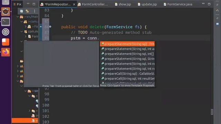Choose prepareCall(String sql) : CallableSt... proposal
221x124 pixels.
pyautogui.click(x=127, y=73)
